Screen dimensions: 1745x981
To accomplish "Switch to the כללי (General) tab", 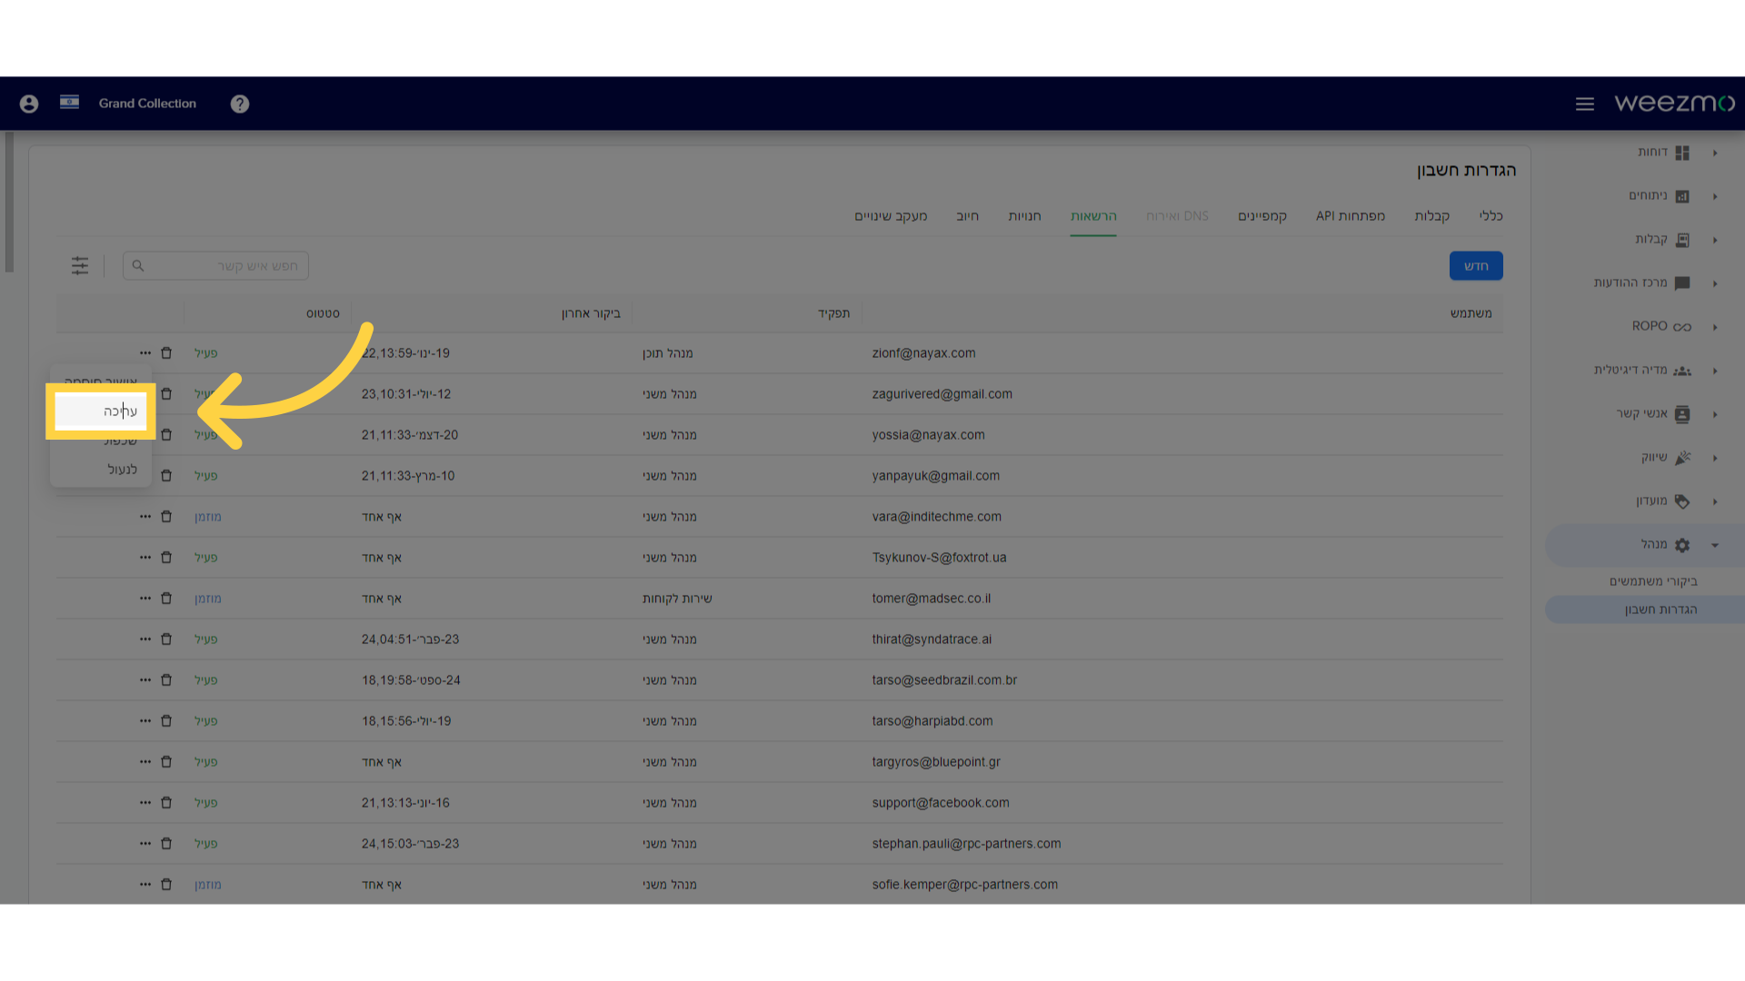I will point(1491,215).
